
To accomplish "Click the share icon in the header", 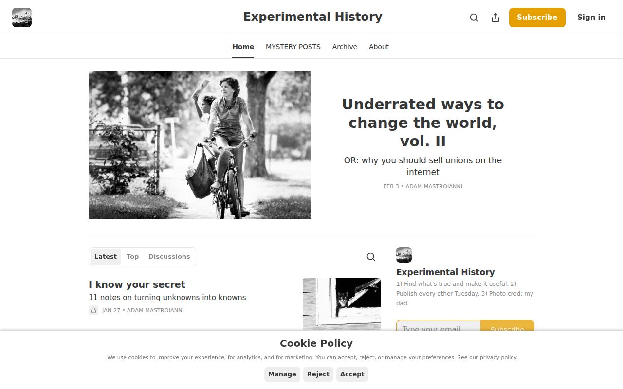I will 495,18.
